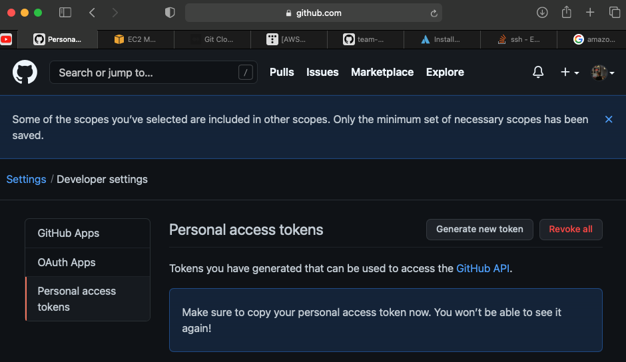The width and height of the screenshot is (626, 362).
Task: Dismiss the scopes notice banner
Action: pos(609,119)
